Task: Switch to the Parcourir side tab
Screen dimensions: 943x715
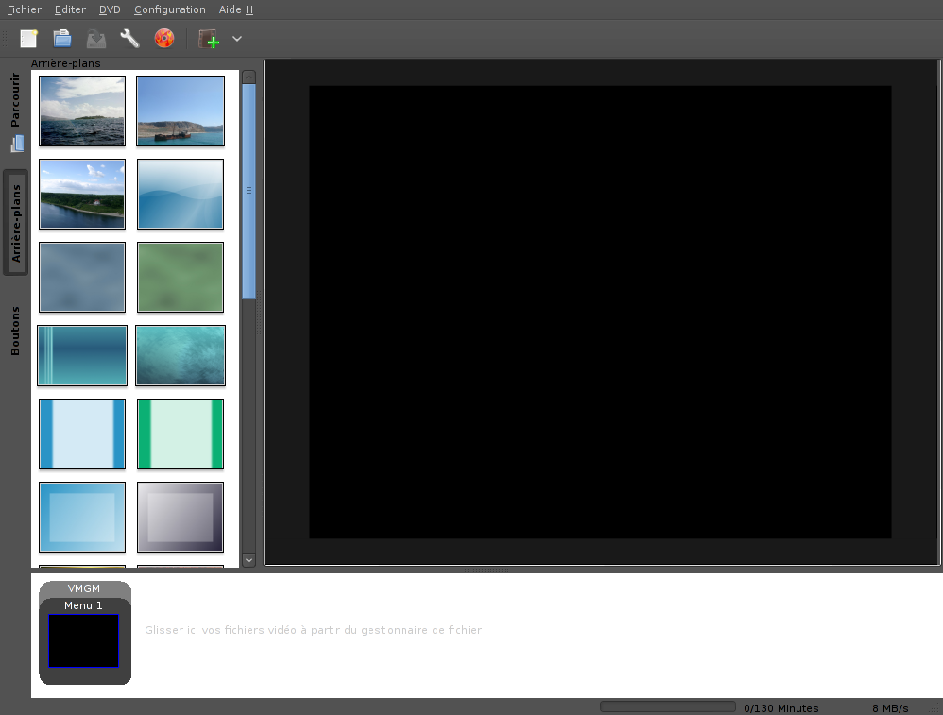Action: [16, 100]
